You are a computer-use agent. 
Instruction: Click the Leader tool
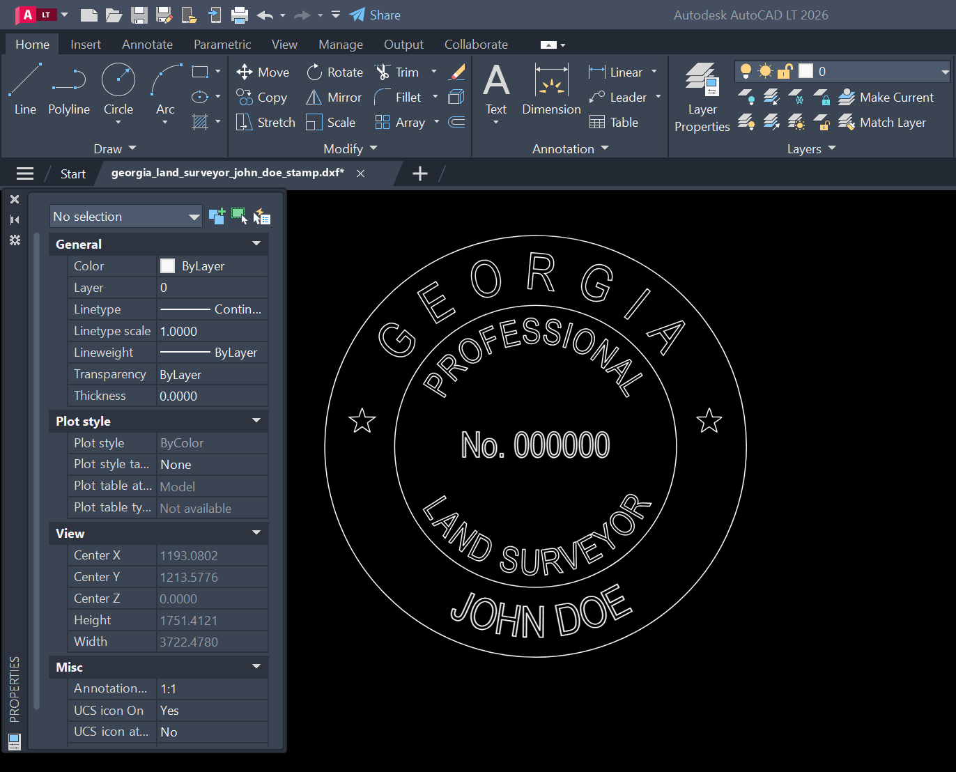(x=617, y=97)
